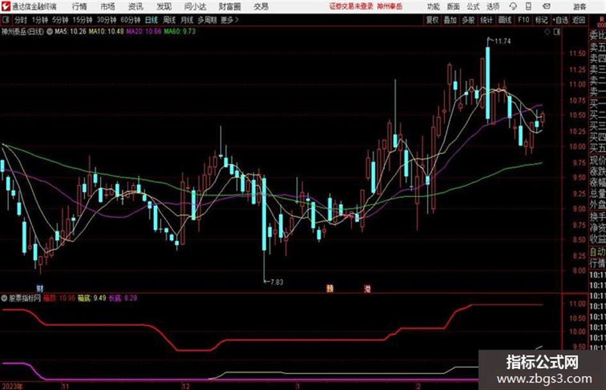Click the MA5: 10.26 value
The width and height of the screenshot is (606, 390).
pyautogui.click(x=71, y=31)
